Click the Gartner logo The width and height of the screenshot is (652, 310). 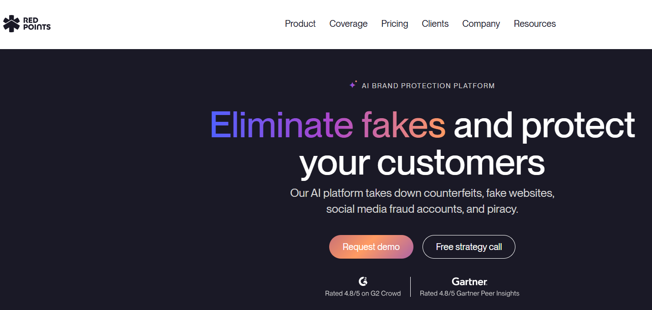coord(469,281)
